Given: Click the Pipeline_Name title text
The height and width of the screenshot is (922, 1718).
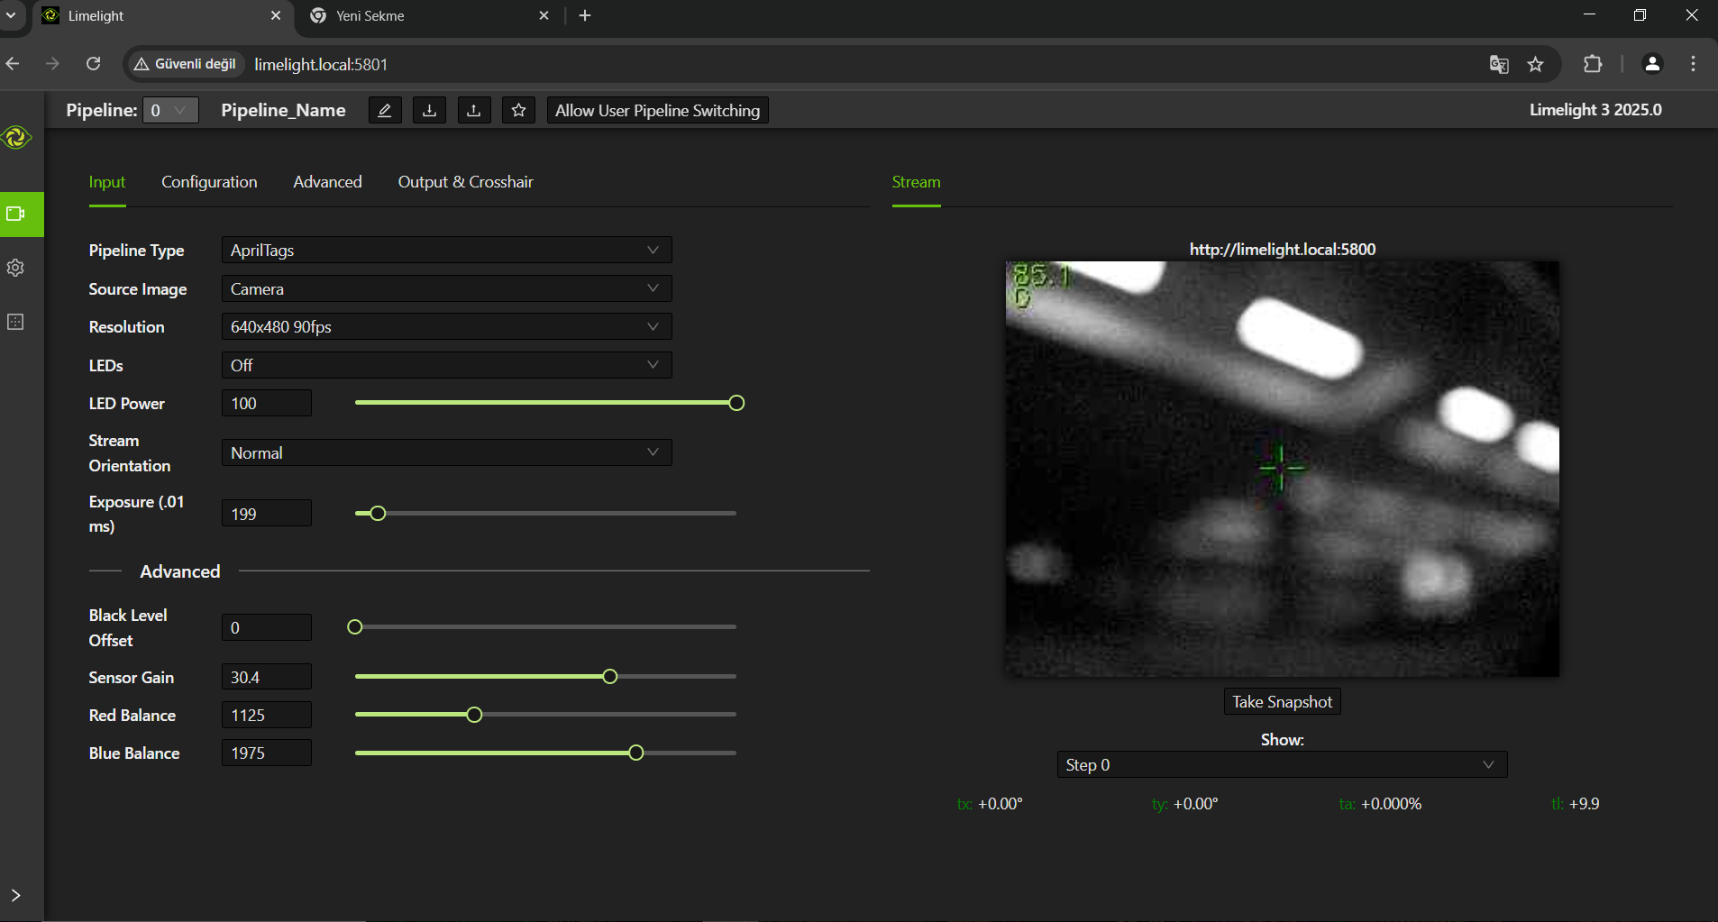Looking at the screenshot, I should [283, 110].
